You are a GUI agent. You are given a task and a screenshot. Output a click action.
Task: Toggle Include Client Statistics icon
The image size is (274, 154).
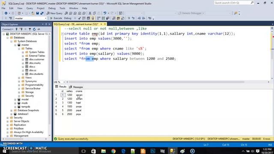[108, 18]
